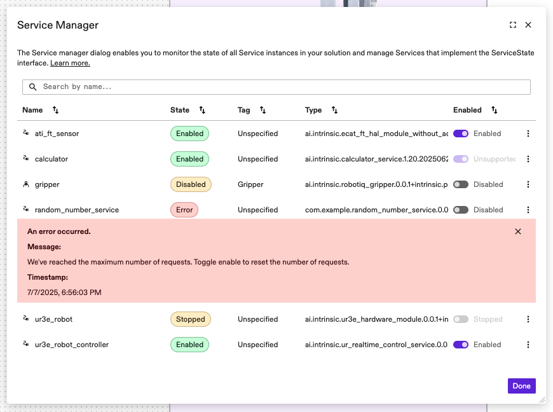Sort services by Name column
Image resolution: width=553 pixels, height=412 pixels.
tap(55, 110)
